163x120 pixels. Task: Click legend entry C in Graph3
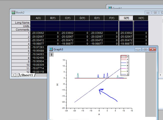pyautogui.click(x=125, y=68)
